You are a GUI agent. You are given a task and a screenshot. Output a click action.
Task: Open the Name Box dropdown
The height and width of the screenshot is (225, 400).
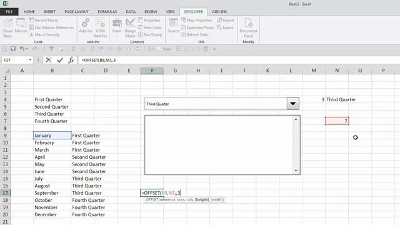[x=30, y=60]
